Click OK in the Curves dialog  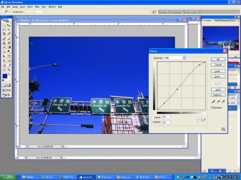pos(218,59)
